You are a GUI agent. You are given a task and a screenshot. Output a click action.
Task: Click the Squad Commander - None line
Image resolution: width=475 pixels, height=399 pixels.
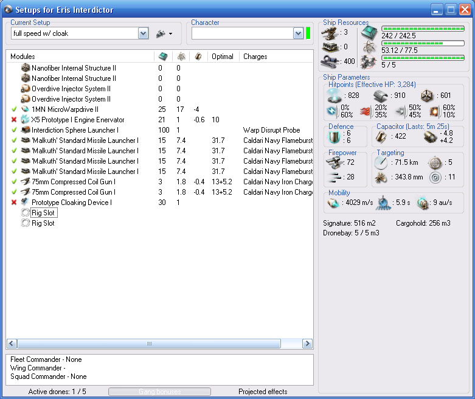point(49,376)
